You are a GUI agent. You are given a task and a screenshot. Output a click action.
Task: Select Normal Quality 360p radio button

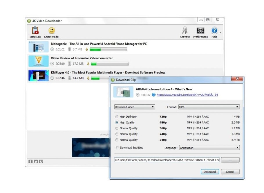click(117, 128)
